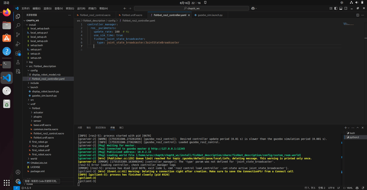This screenshot has height=190, width=367.
Task: Open the Extensions view
Action: [x=18, y=53]
